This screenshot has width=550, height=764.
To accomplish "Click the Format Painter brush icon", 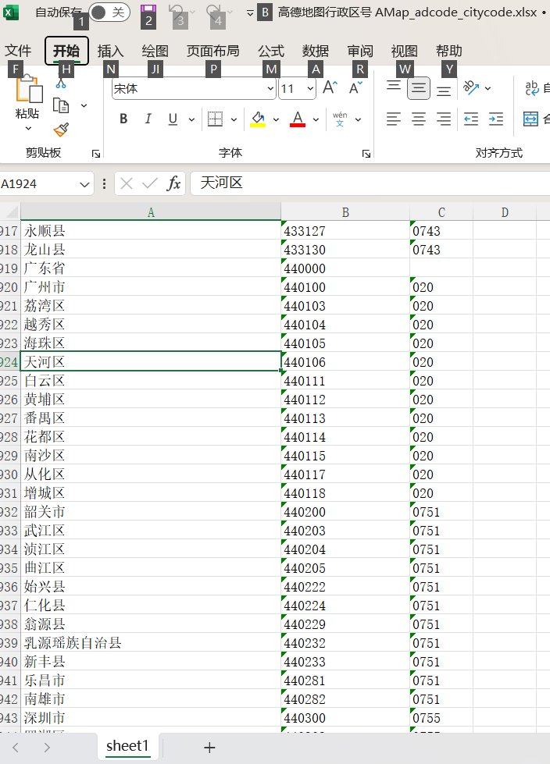I will pos(62,129).
